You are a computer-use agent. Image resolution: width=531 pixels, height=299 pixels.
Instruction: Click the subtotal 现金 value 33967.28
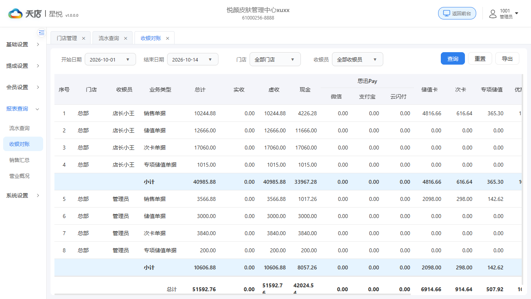click(306, 182)
